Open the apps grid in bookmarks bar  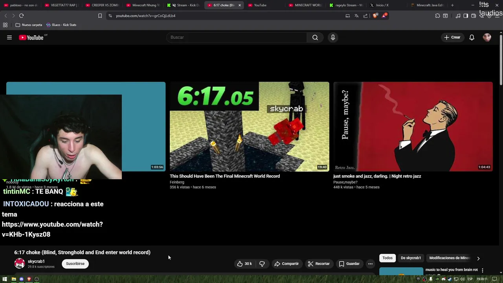pos(5,25)
